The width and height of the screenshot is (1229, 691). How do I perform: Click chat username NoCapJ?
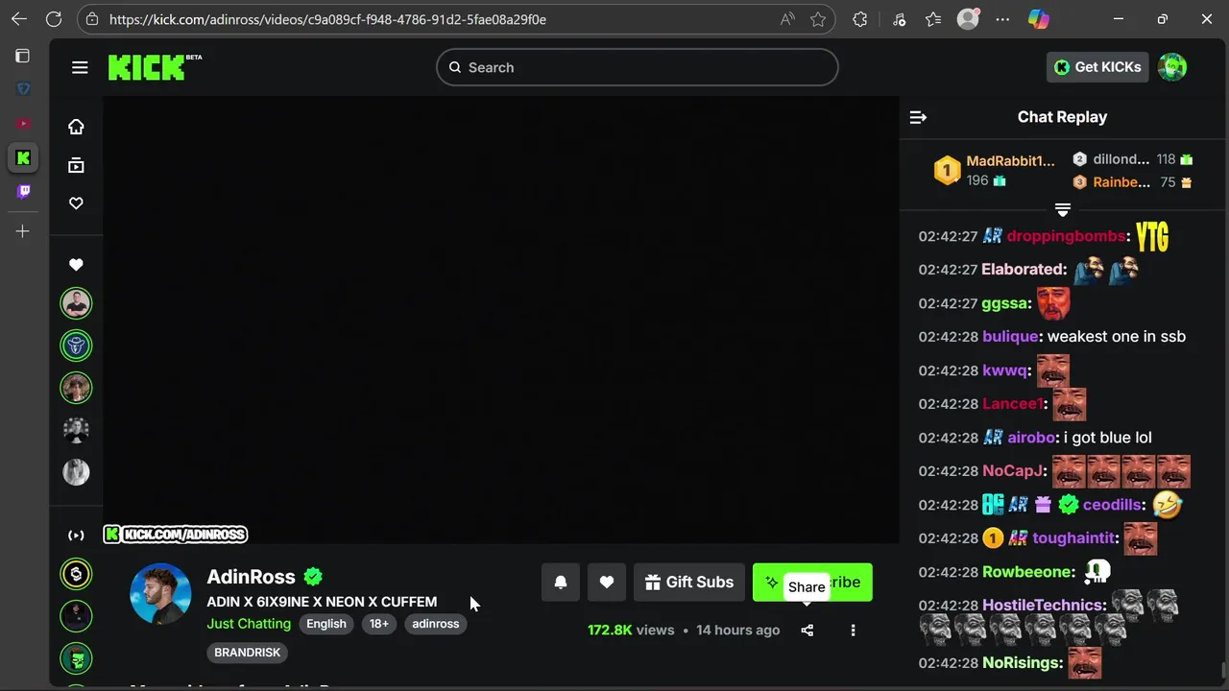[x=1013, y=471]
